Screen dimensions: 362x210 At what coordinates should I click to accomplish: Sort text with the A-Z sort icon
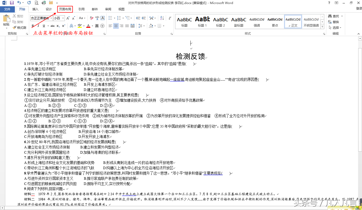pos(162,18)
